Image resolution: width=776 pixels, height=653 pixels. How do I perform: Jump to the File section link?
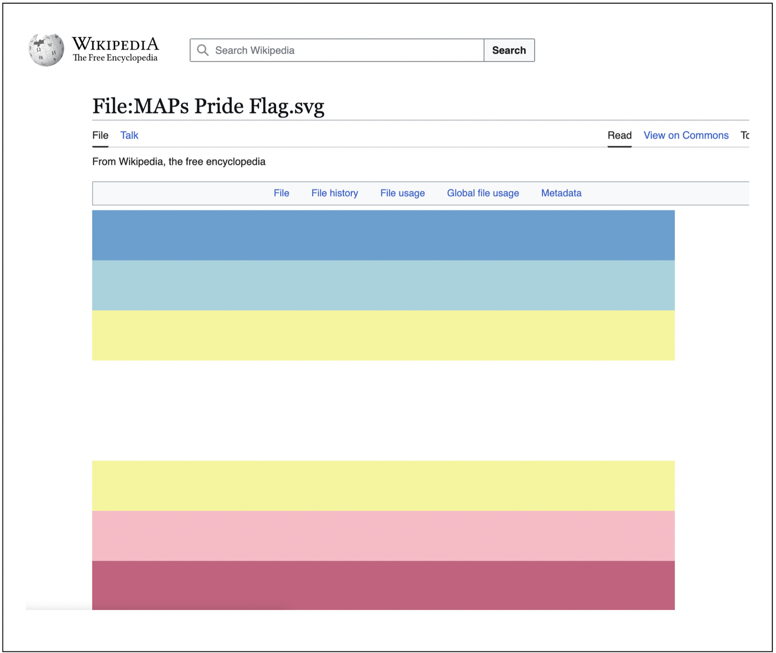point(281,193)
